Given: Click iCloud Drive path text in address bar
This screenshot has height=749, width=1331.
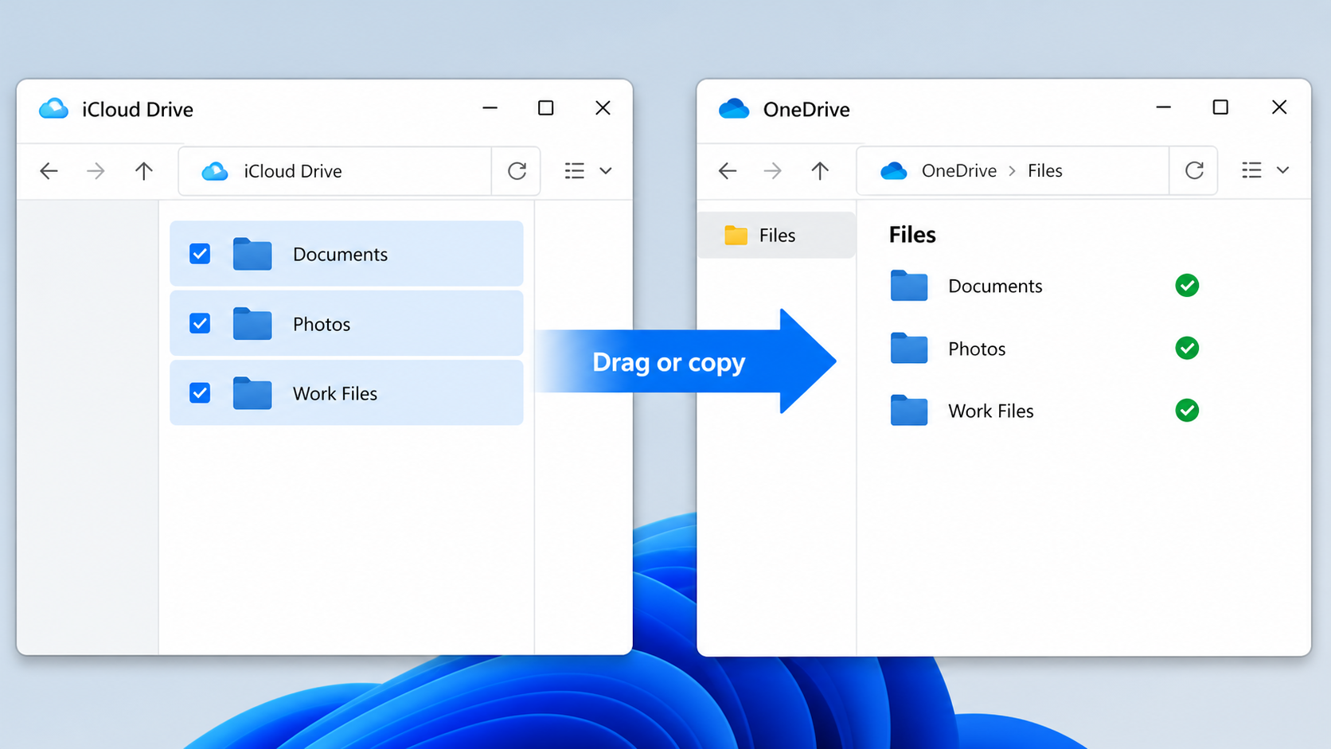Looking at the screenshot, I should pos(293,170).
